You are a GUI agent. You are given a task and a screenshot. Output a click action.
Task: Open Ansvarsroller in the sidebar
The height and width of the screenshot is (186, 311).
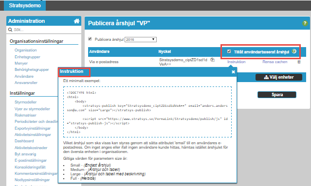pyautogui.click(x=26, y=83)
